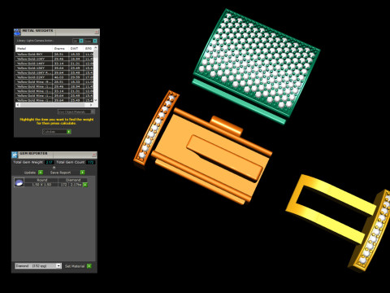Image resolution: width=390 pixels, height=293 pixels.
Task: Click the green Save Report button
Action: [83, 173]
